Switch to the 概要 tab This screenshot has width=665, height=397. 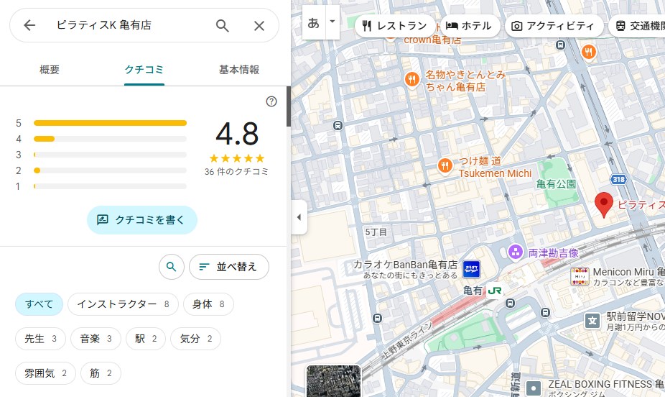50,70
